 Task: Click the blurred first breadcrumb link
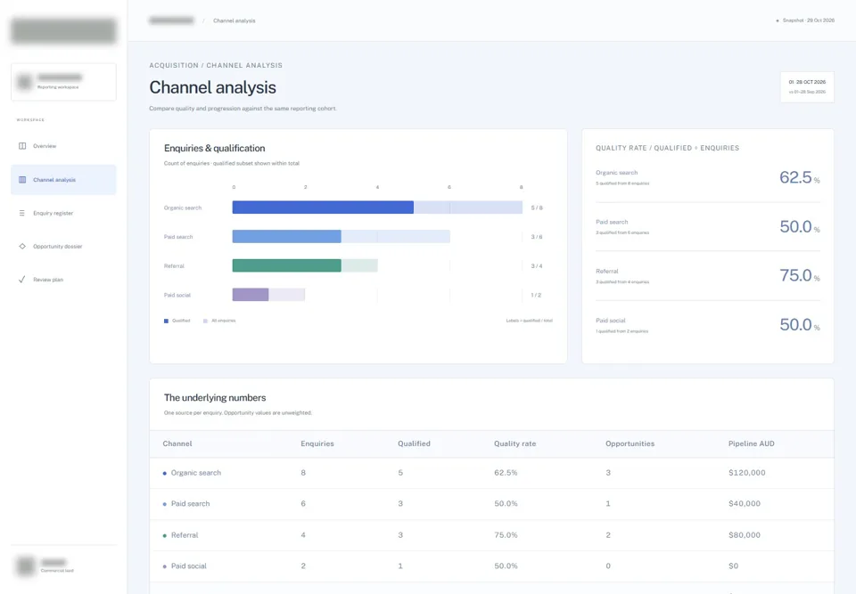click(x=171, y=20)
